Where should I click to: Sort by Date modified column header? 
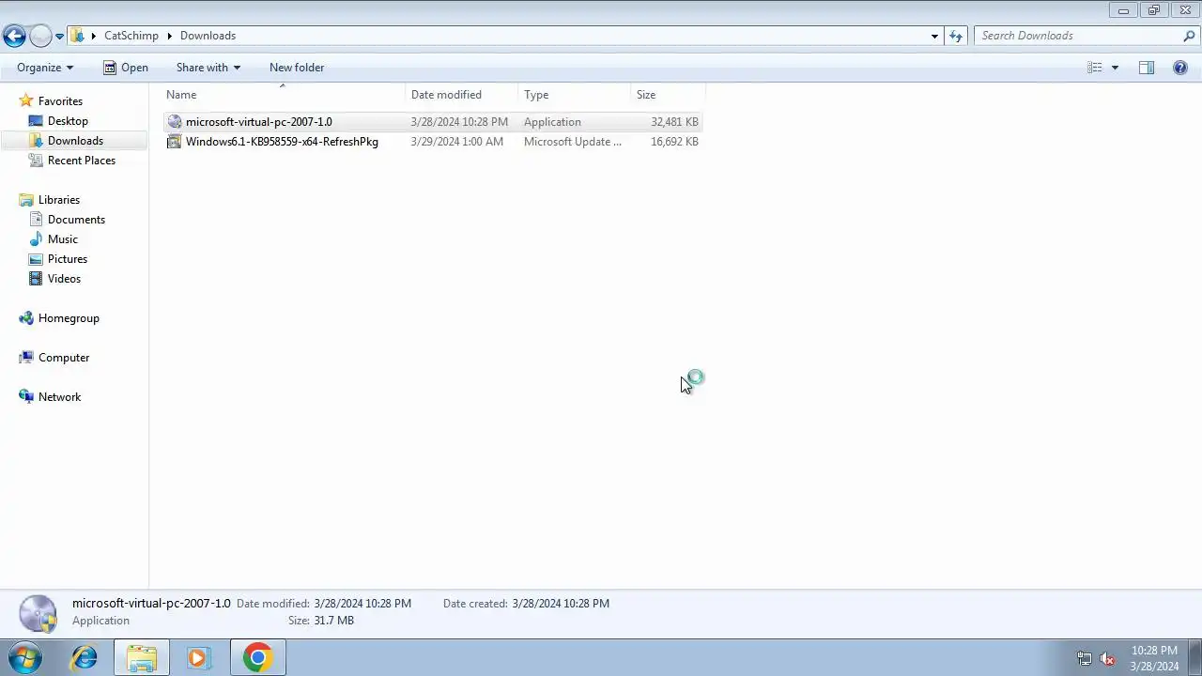[462, 95]
